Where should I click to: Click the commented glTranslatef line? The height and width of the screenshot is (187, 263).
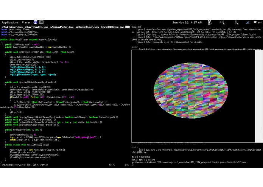(x=33, y=75)
